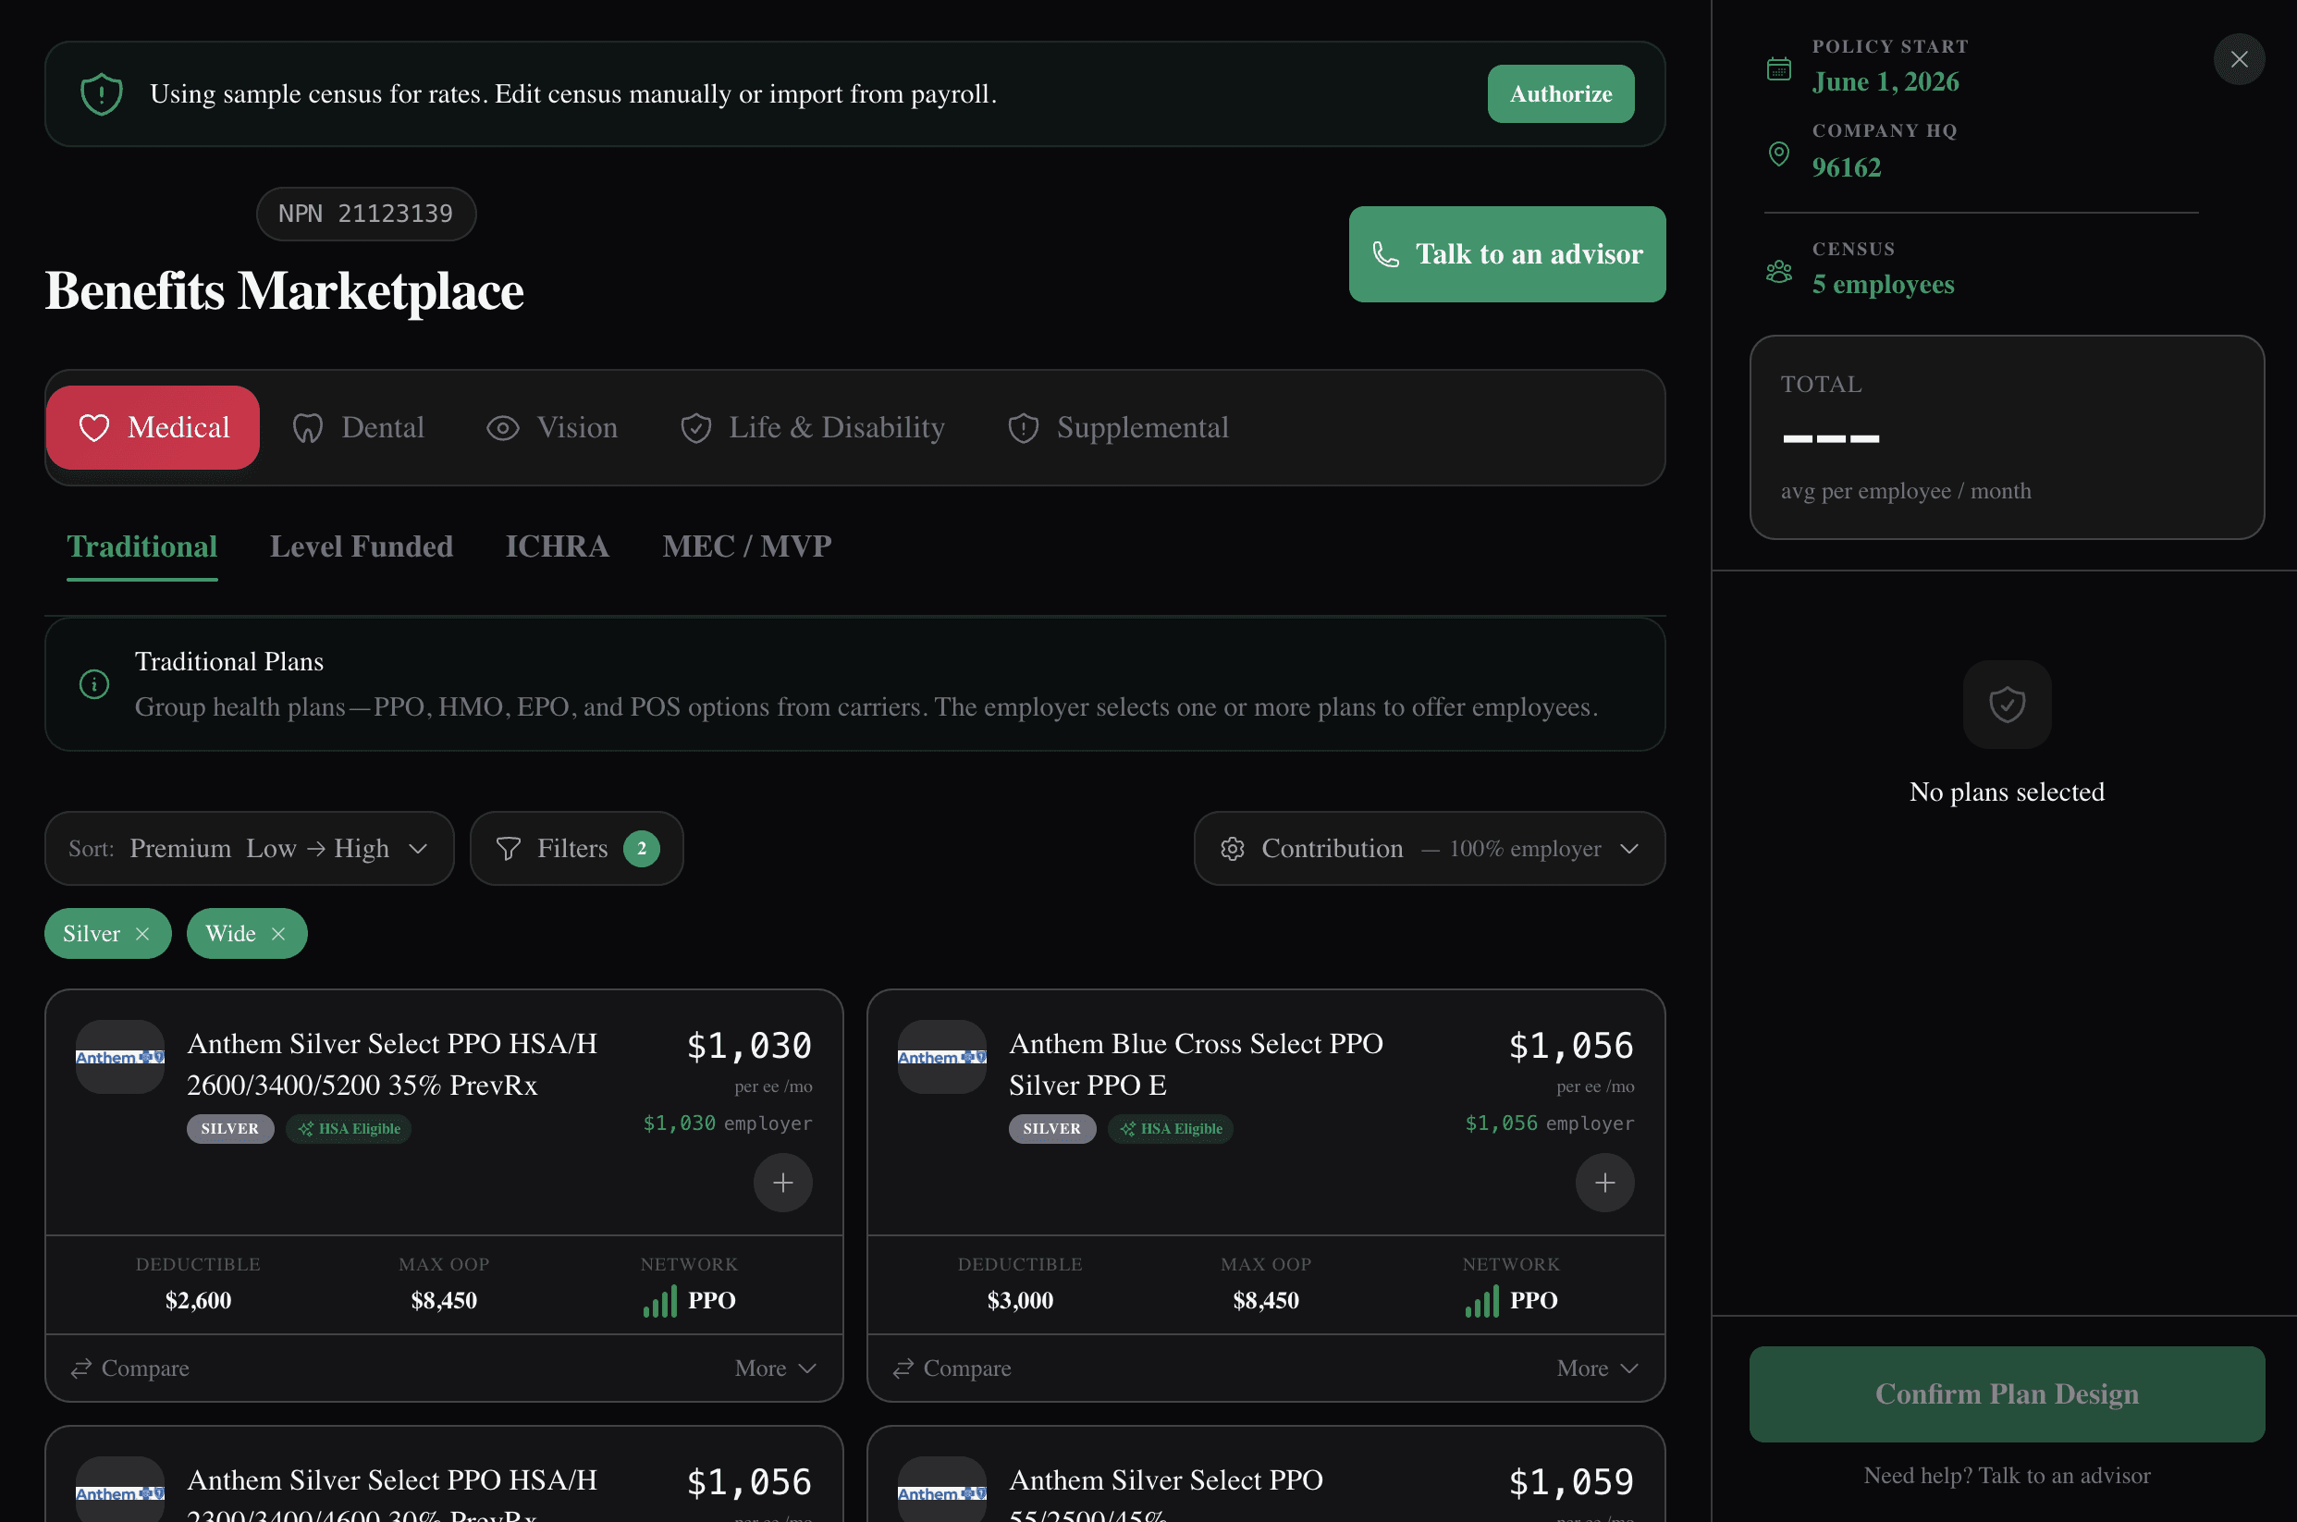Open the Filters panel

(576, 848)
